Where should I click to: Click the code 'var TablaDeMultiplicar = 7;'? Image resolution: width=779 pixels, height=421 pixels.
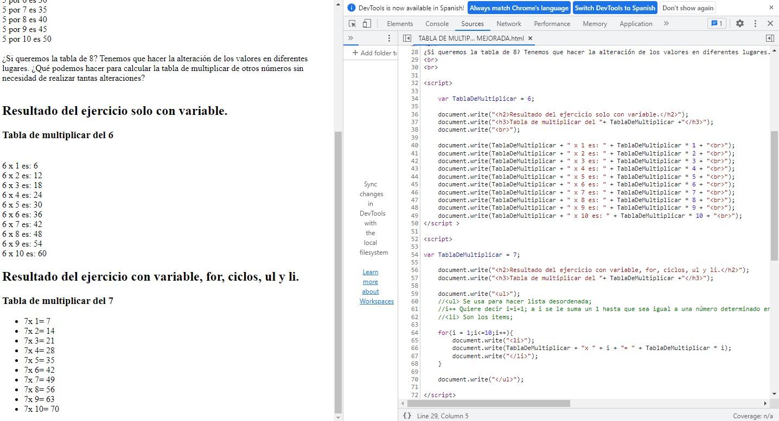[472, 255]
